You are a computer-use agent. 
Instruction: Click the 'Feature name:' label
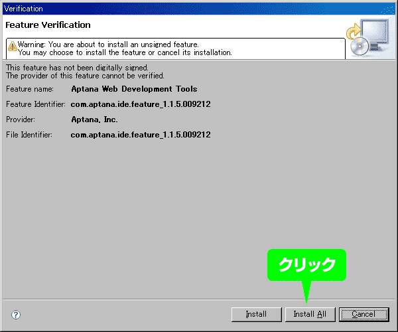click(x=30, y=89)
